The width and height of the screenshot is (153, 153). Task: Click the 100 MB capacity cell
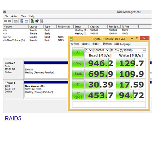tap(94, 34)
